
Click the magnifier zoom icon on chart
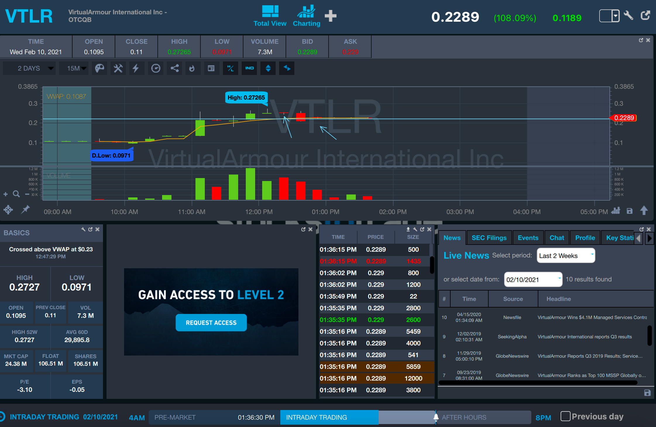[16, 194]
